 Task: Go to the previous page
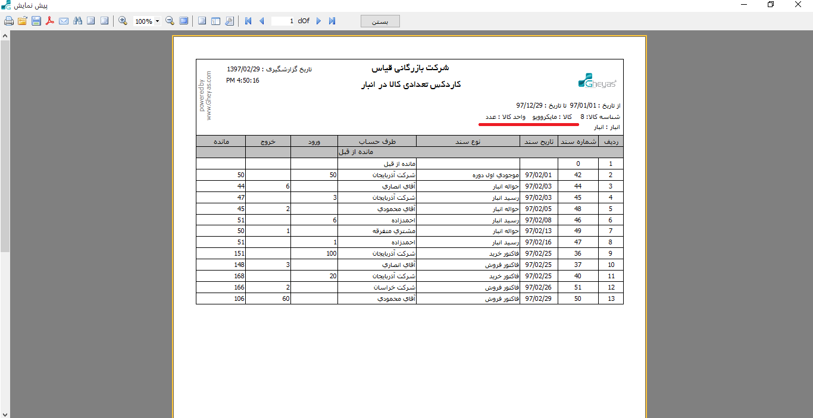(x=261, y=21)
